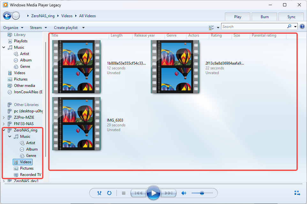Click the Back navigation arrow button
This screenshot has width=307, height=204.
coord(7,16)
